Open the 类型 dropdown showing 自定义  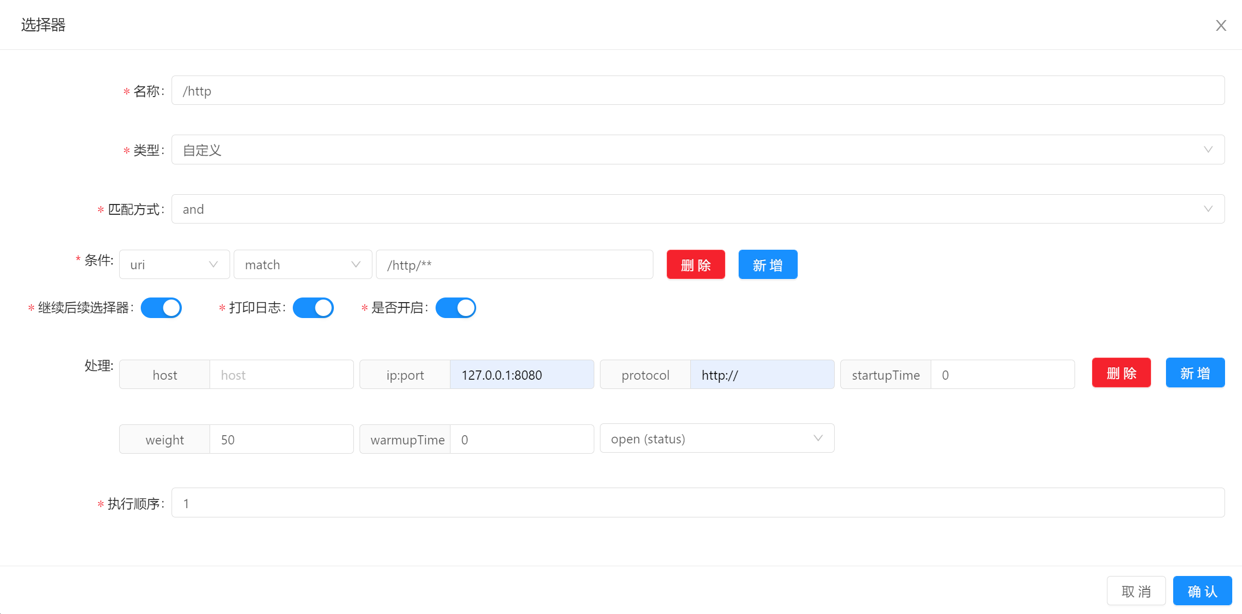click(x=698, y=150)
